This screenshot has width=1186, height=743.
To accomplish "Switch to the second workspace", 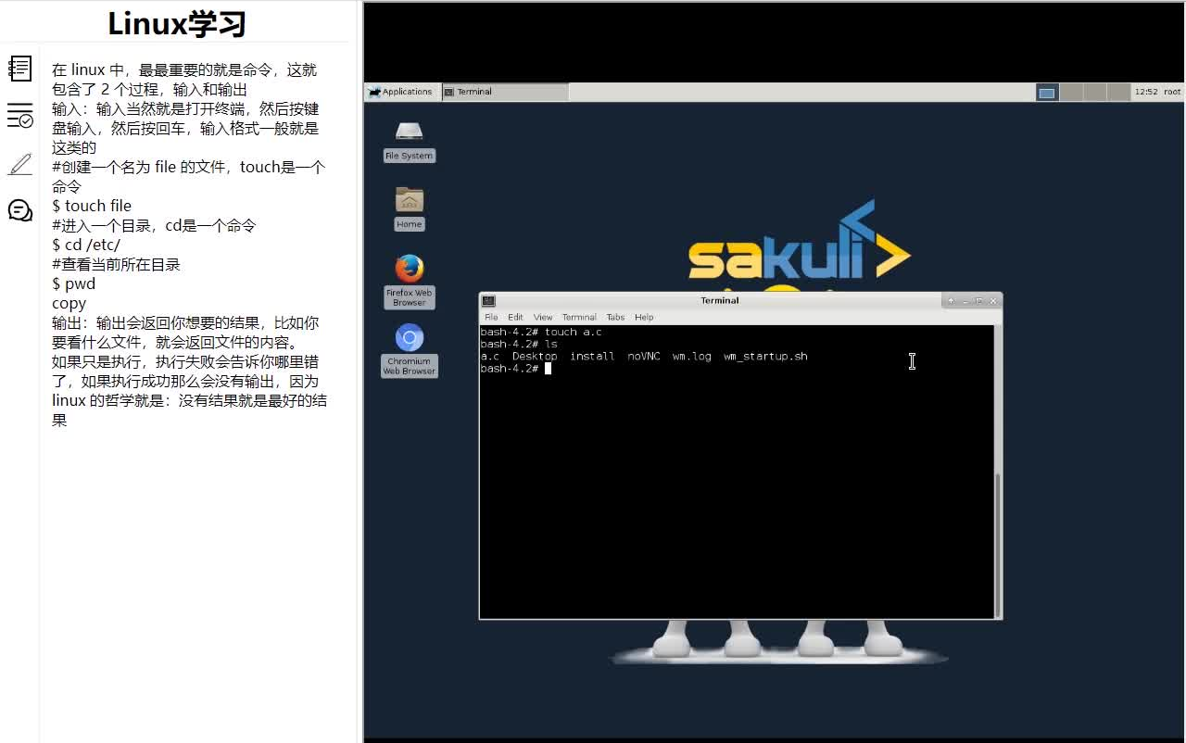I will tap(1071, 92).
